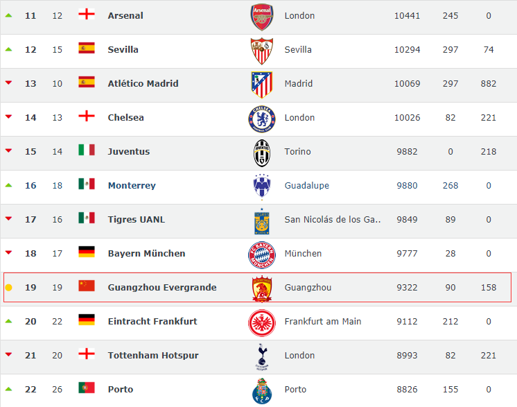The width and height of the screenshot is (517, 407).
Task: Click the Sevilla club crest
Action: tap(262, 51)
